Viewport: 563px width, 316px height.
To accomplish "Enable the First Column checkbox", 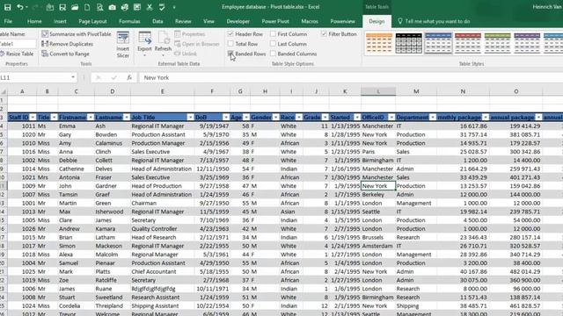I will coord(273,33).
